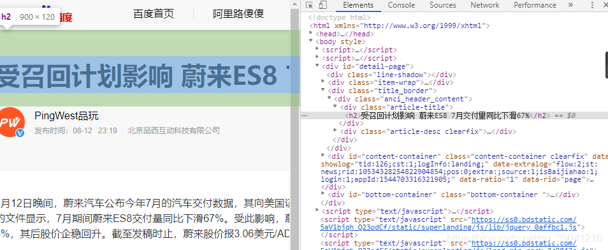Click the ellipsis beside the h2 row
This screenshot has width=608, height=250.
tap(305, 115)
